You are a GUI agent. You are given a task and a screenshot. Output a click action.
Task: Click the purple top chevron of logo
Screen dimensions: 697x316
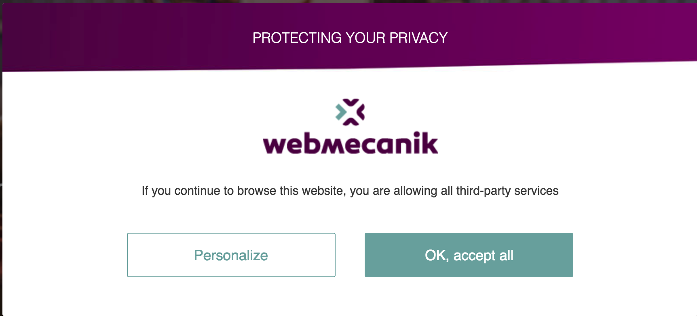351,102
